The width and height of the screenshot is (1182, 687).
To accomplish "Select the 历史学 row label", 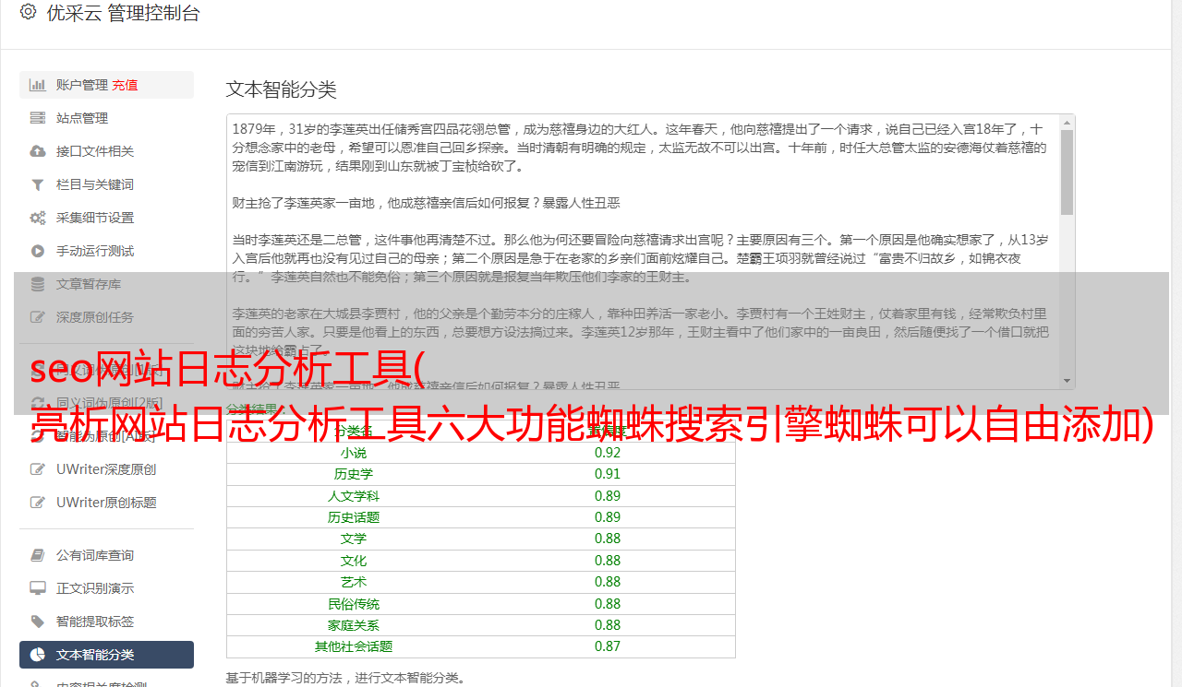I will point(354,474).
